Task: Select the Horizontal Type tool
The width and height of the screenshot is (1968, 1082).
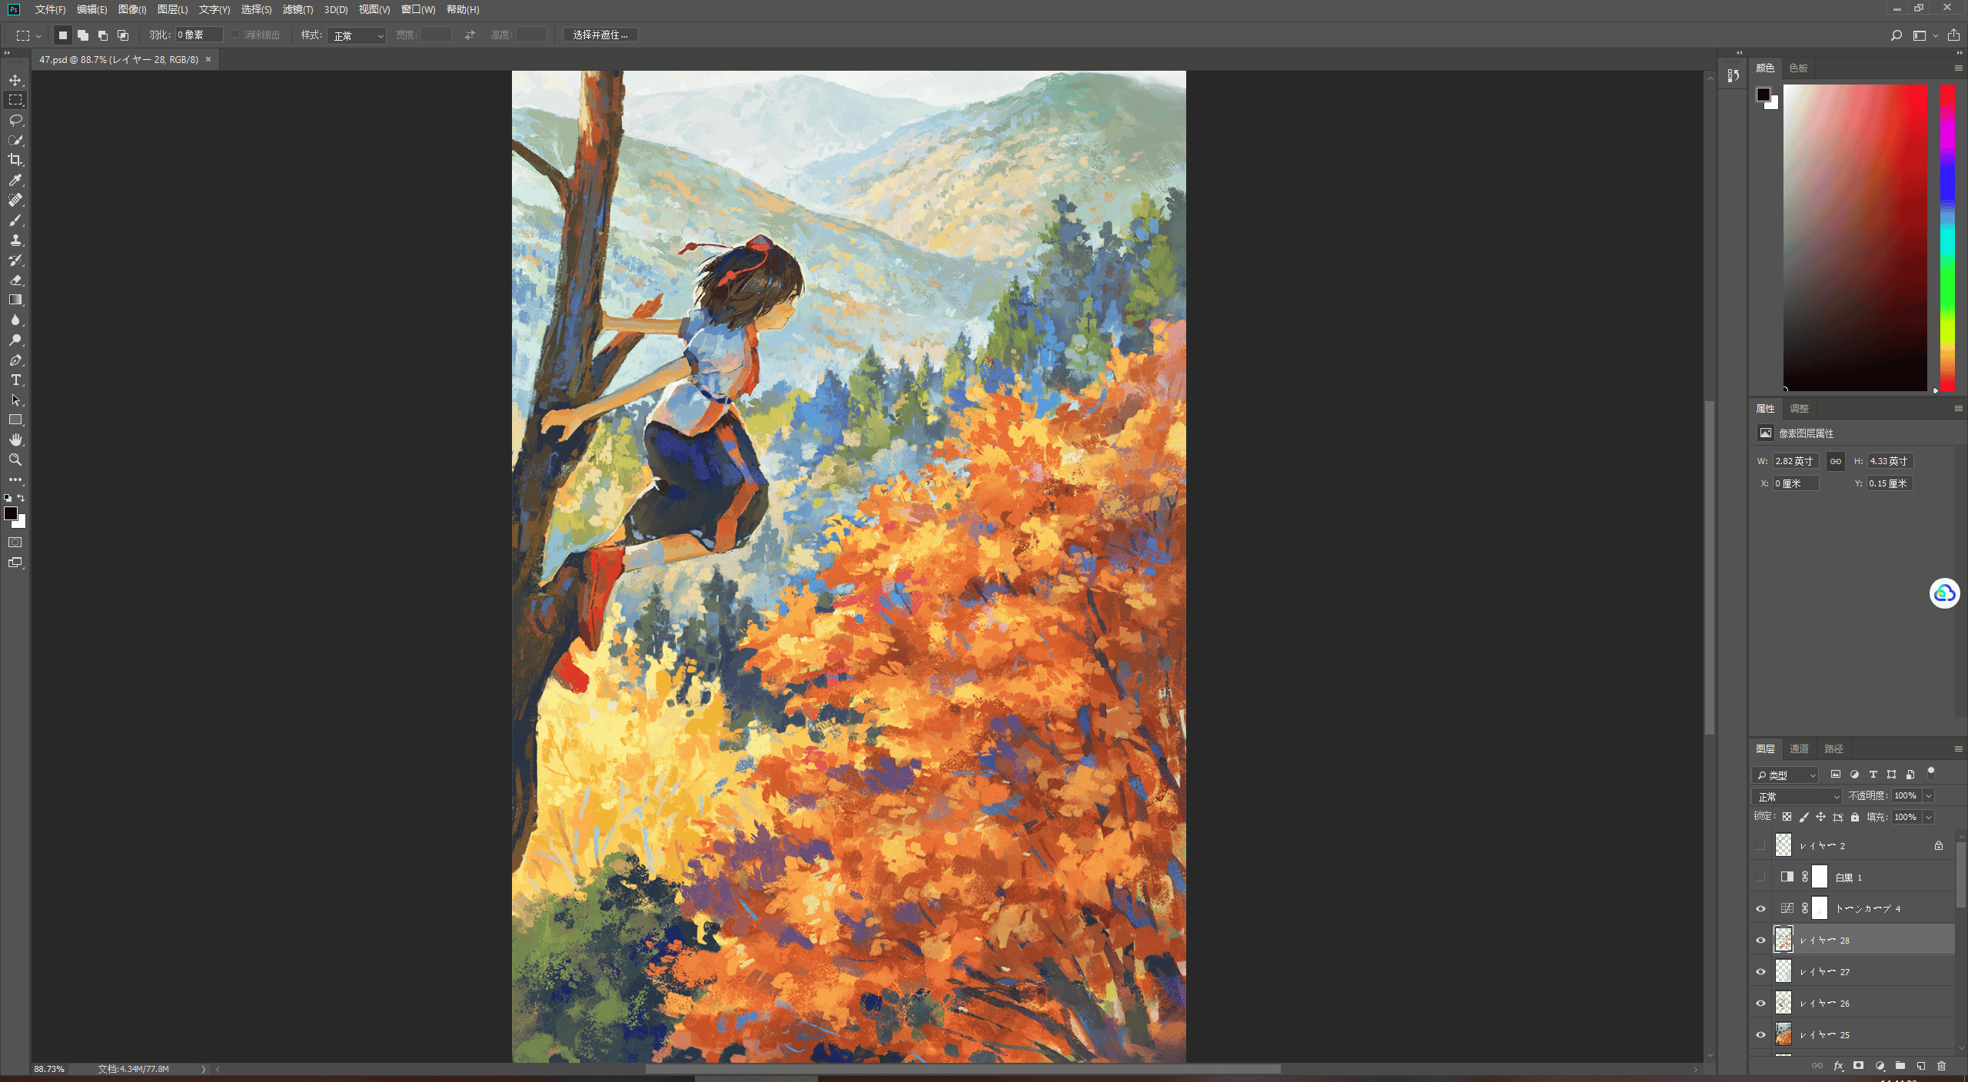Action: (x=15, y=380)
